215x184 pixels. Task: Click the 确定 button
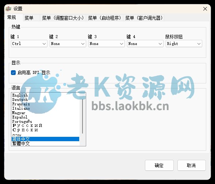pyautogui.click(x=159, y=165)
